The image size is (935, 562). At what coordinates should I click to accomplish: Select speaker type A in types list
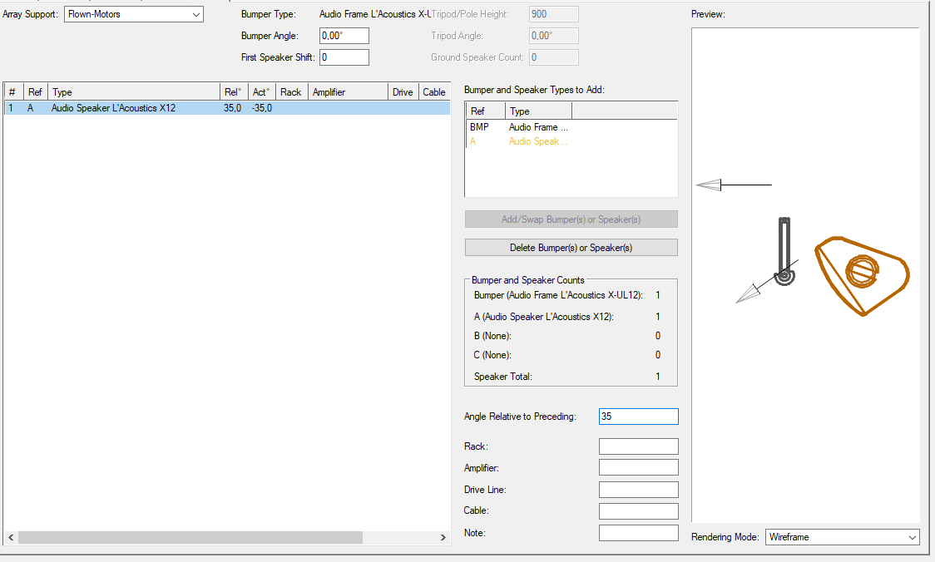coord(537,141)
